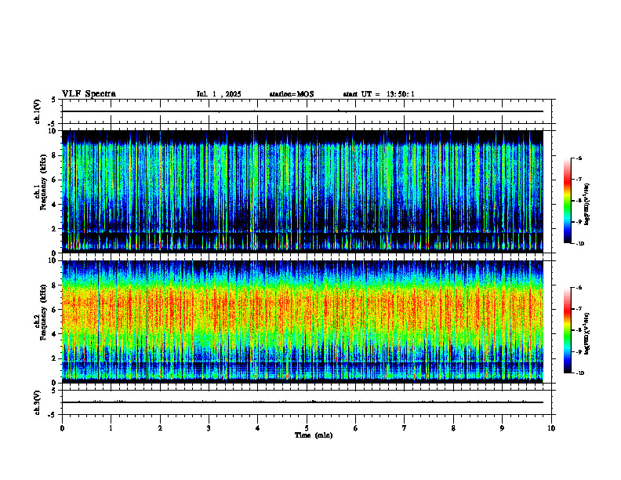Click the ch.1 colorbar gradient

tap(568, 201)
